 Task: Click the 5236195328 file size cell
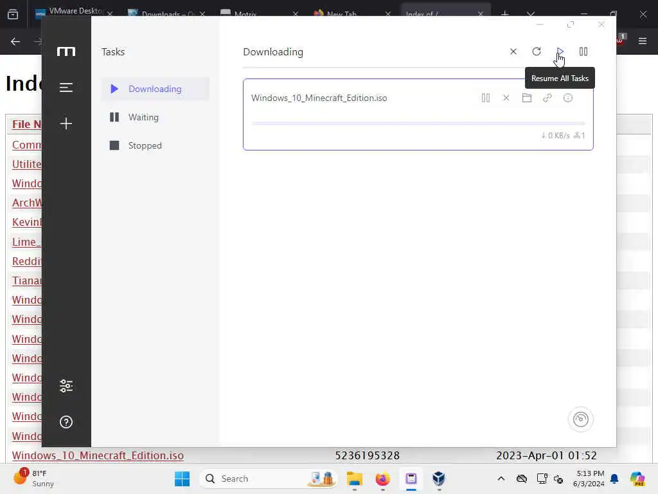pyautogui.click(x=367, y=455)
